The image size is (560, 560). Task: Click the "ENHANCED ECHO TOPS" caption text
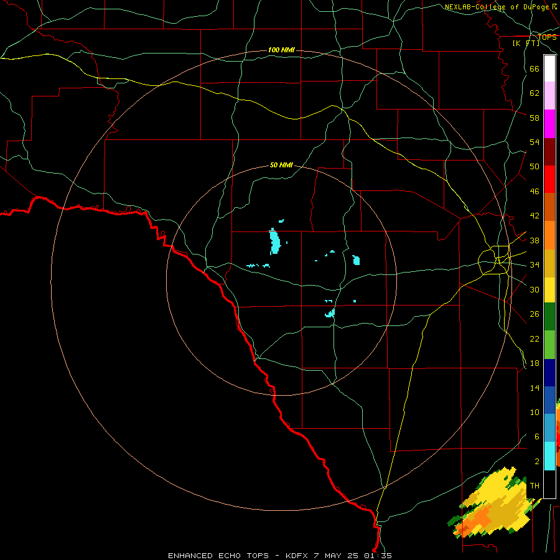[x=218, y=556]
